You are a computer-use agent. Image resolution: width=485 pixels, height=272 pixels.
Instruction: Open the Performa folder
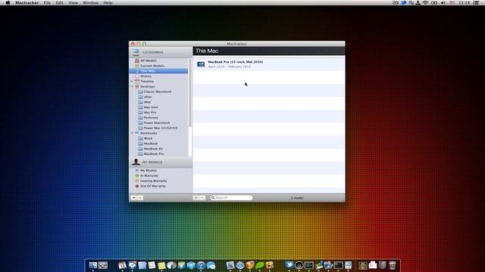tap(158, 118)
